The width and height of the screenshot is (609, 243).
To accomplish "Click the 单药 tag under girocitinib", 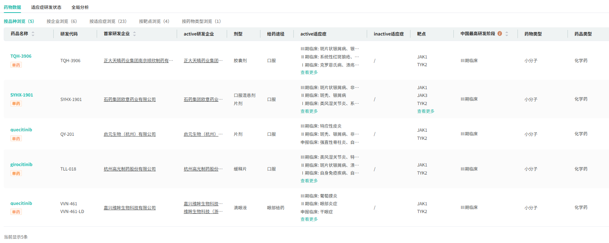I will 16,173.
